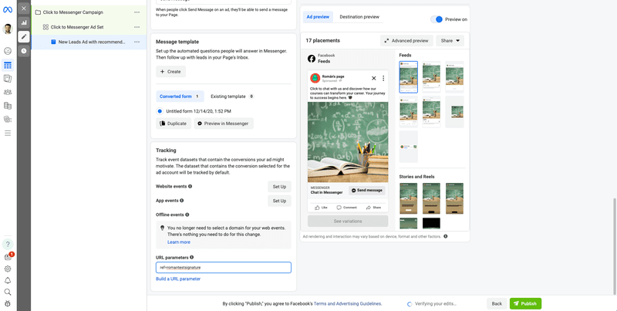Open Terms and Advertising Guidelines link
This screenshot has height=311, width=617.
[348, 304]
